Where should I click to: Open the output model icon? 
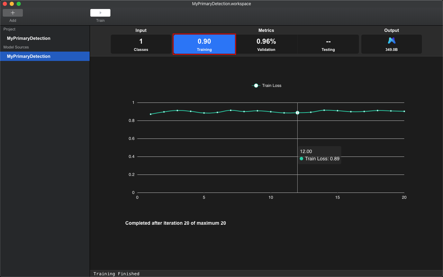[x=391, y=41]
